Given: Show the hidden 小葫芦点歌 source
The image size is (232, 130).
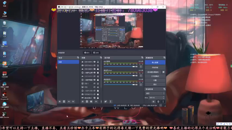Looking at the screenshot, I should tap(95, 91).
